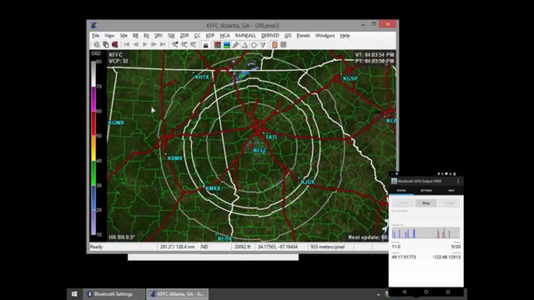Image resolution: width=534 pixels, height=300 pixels.
Task: Click the copy-image toolbar icon
Action: (106, 45)
